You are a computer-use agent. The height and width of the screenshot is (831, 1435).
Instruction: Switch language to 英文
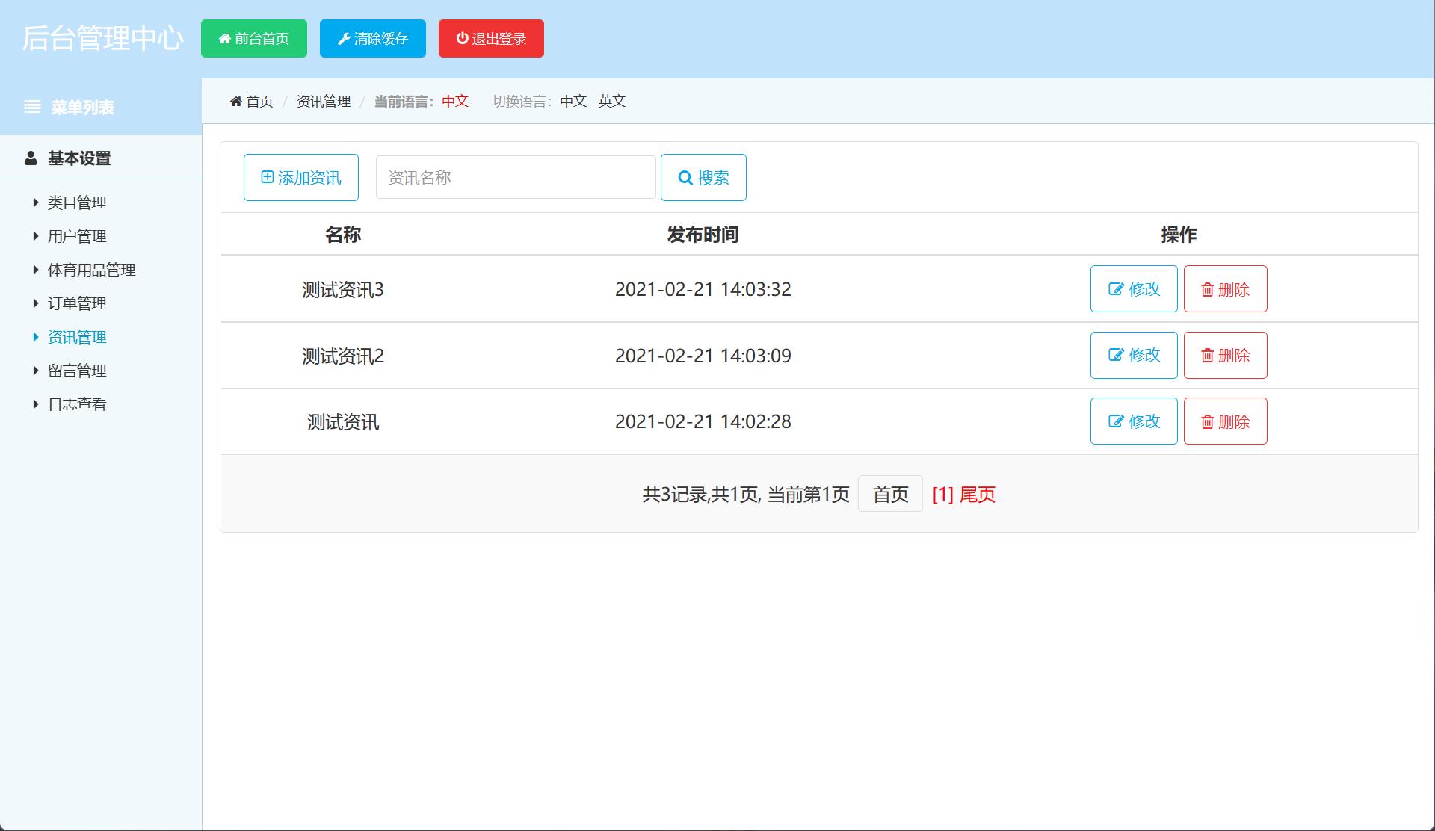(612, 101)
